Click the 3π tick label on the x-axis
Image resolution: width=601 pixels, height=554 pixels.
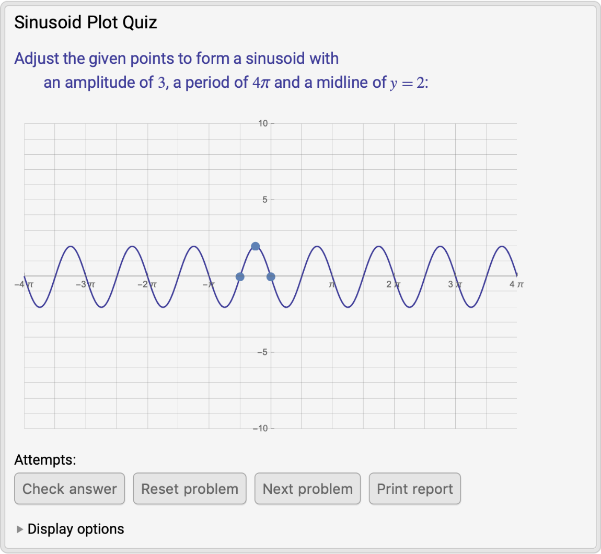(x=455, y=285)
